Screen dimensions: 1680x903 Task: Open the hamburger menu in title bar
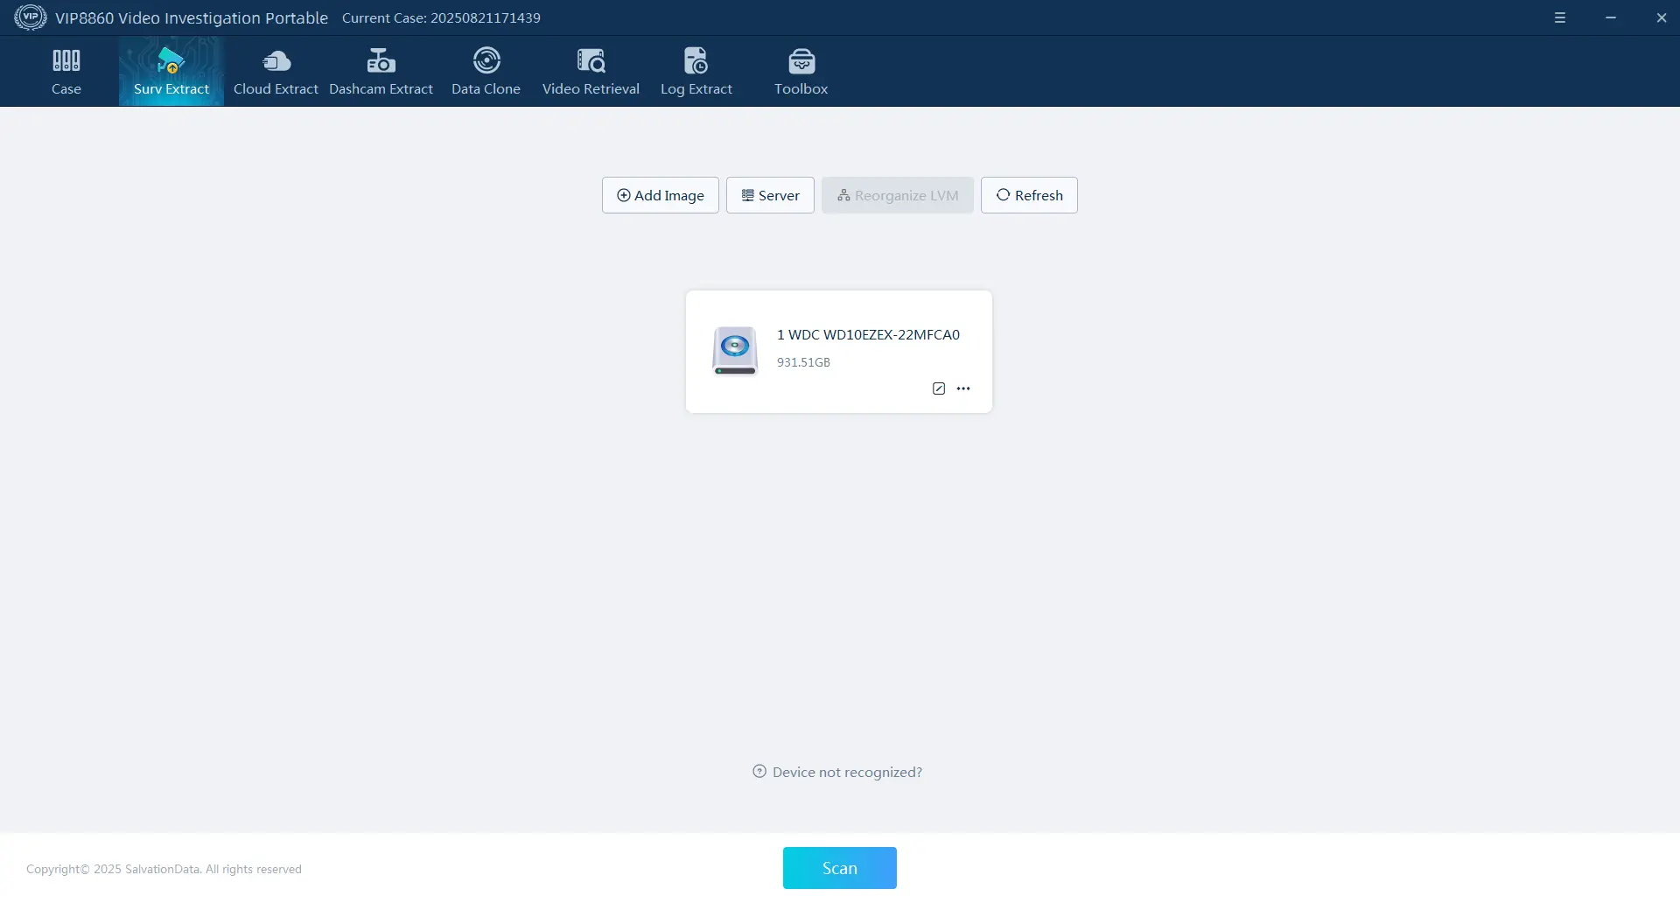tap(1559, 17)
